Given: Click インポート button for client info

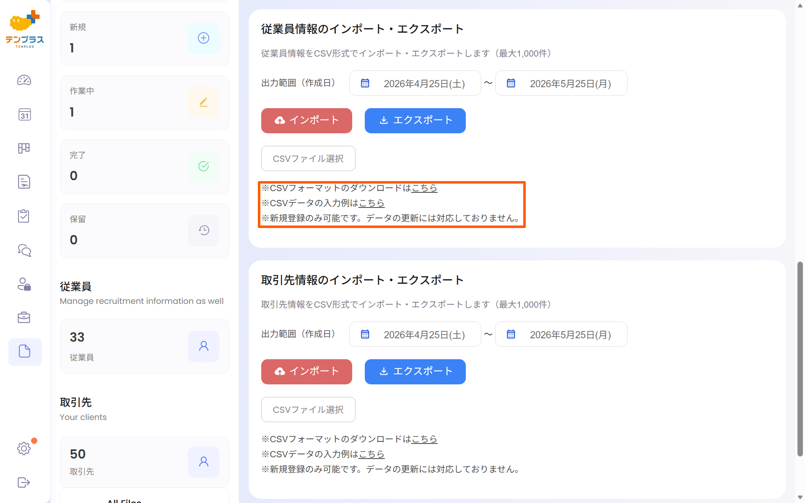Looking at the screenshot, I should coord(306,372).
